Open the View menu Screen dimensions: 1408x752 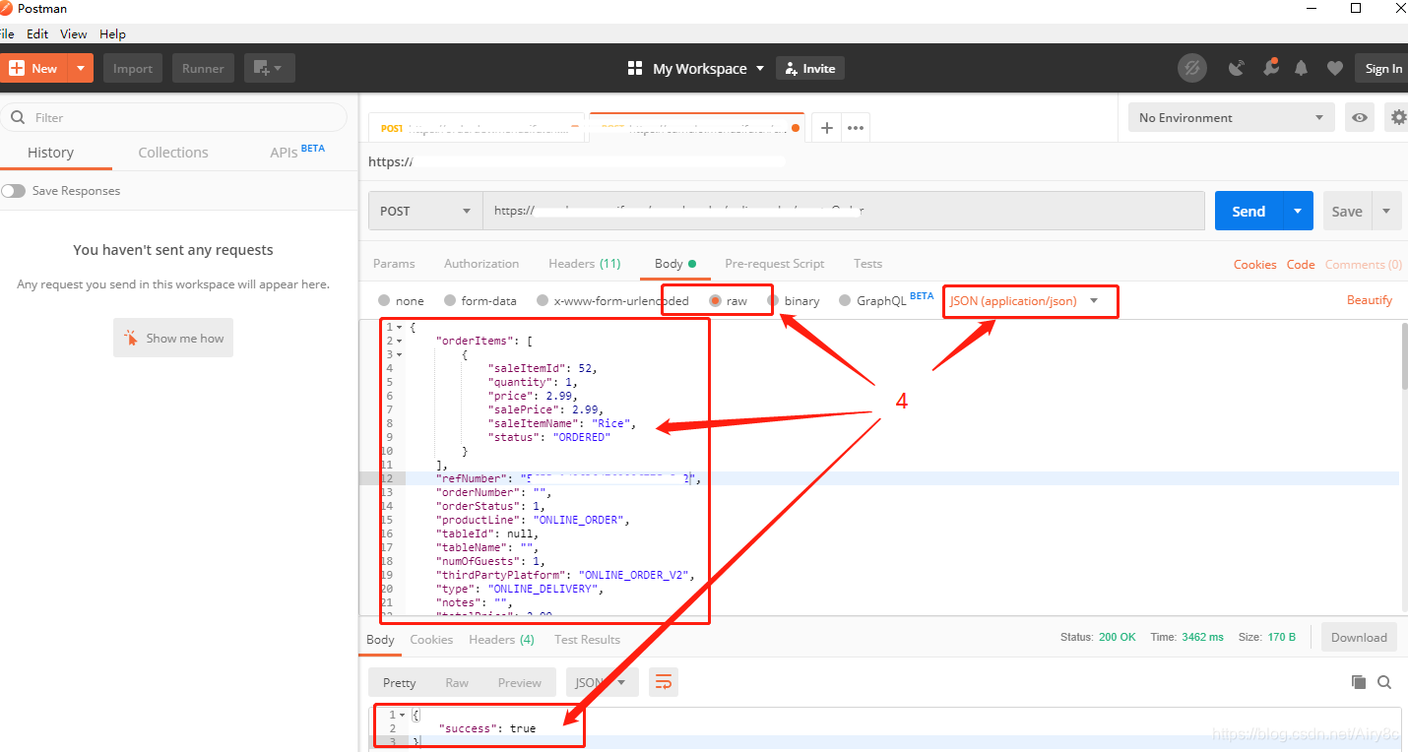[x=74, y=33]
